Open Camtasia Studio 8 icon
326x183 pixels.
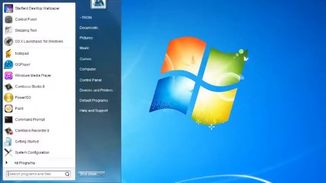click(9, 86)
